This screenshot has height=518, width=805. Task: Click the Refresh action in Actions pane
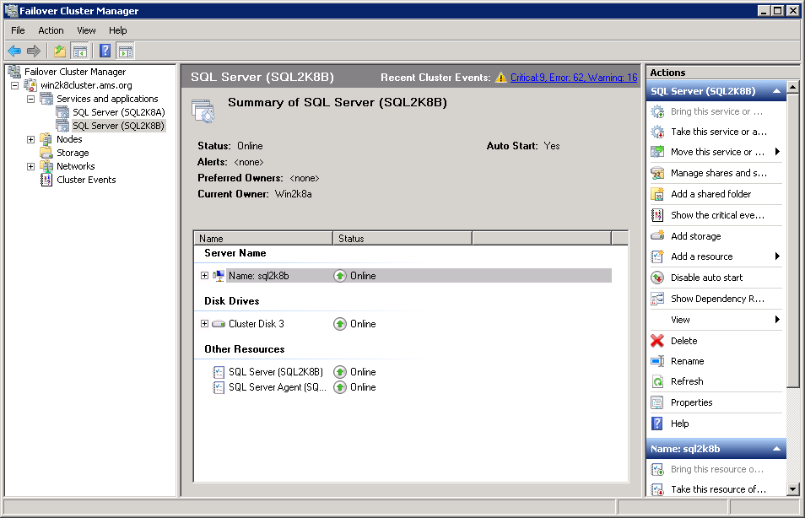[694, 381]
